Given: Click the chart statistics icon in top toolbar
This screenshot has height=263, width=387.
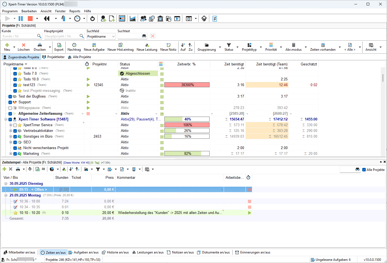Looking at the screenshot, I should point(133,19).
